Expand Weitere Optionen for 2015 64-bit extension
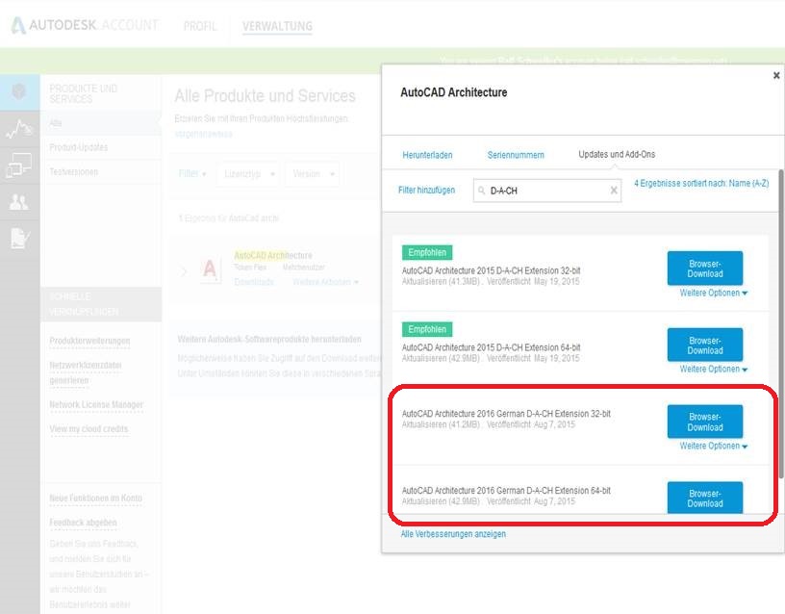 (x=713, y=370)
